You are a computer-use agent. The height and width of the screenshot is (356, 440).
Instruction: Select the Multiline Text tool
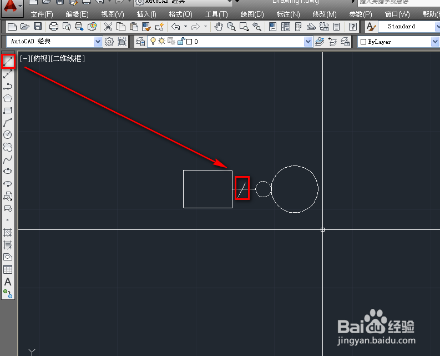(8, 282)
